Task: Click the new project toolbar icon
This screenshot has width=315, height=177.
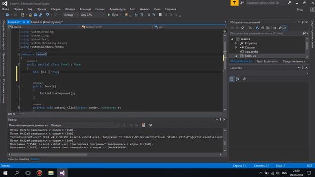Action: click(x=22, y=15)
